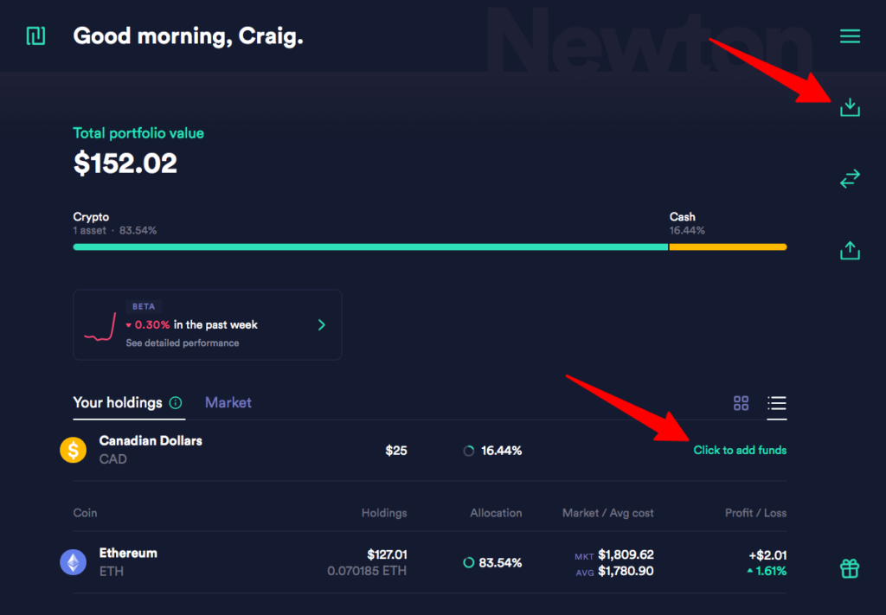Click the withdraw upload-arrow icon
This screenshot has width=886, height=615.
pyautogui.click(x=850, y=250)
